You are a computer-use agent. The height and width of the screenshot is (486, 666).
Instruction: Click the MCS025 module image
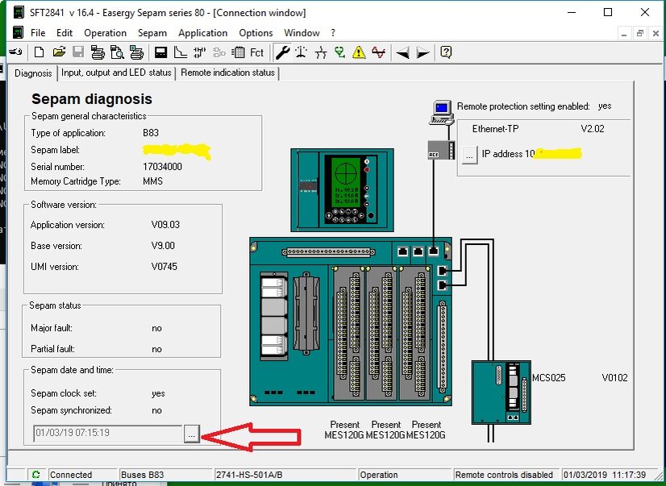click(x=502, y=393)
